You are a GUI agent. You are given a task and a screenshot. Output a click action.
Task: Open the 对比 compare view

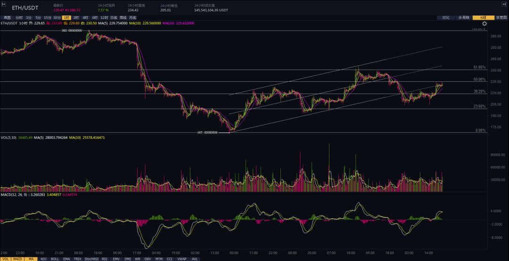[446, 18]
